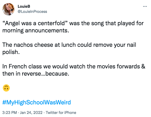Image resolution: width=151 pixels, height=117 pixels.
Task: Follow the #MyHighSchoolWasWeird hashtag
Action: point(36,102)
